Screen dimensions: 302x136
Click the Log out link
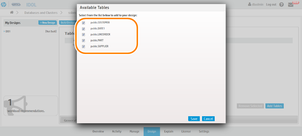[271, 4]
